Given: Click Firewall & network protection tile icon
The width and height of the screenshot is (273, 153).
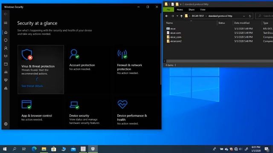Looking at the screenshot, I should 122,54.
